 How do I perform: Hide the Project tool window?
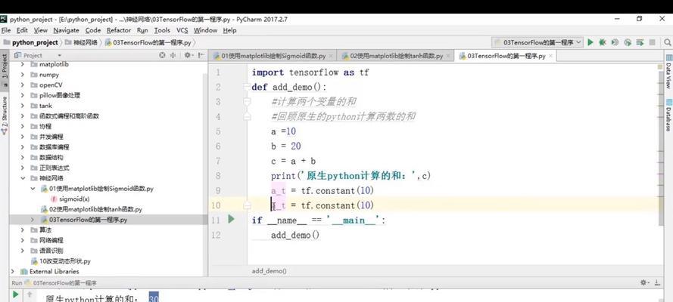tap(201, 55)
